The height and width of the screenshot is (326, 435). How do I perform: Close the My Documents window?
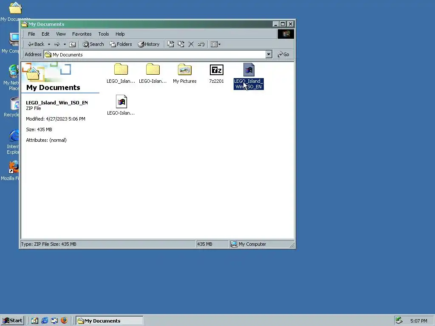click(x=290, y=24)
